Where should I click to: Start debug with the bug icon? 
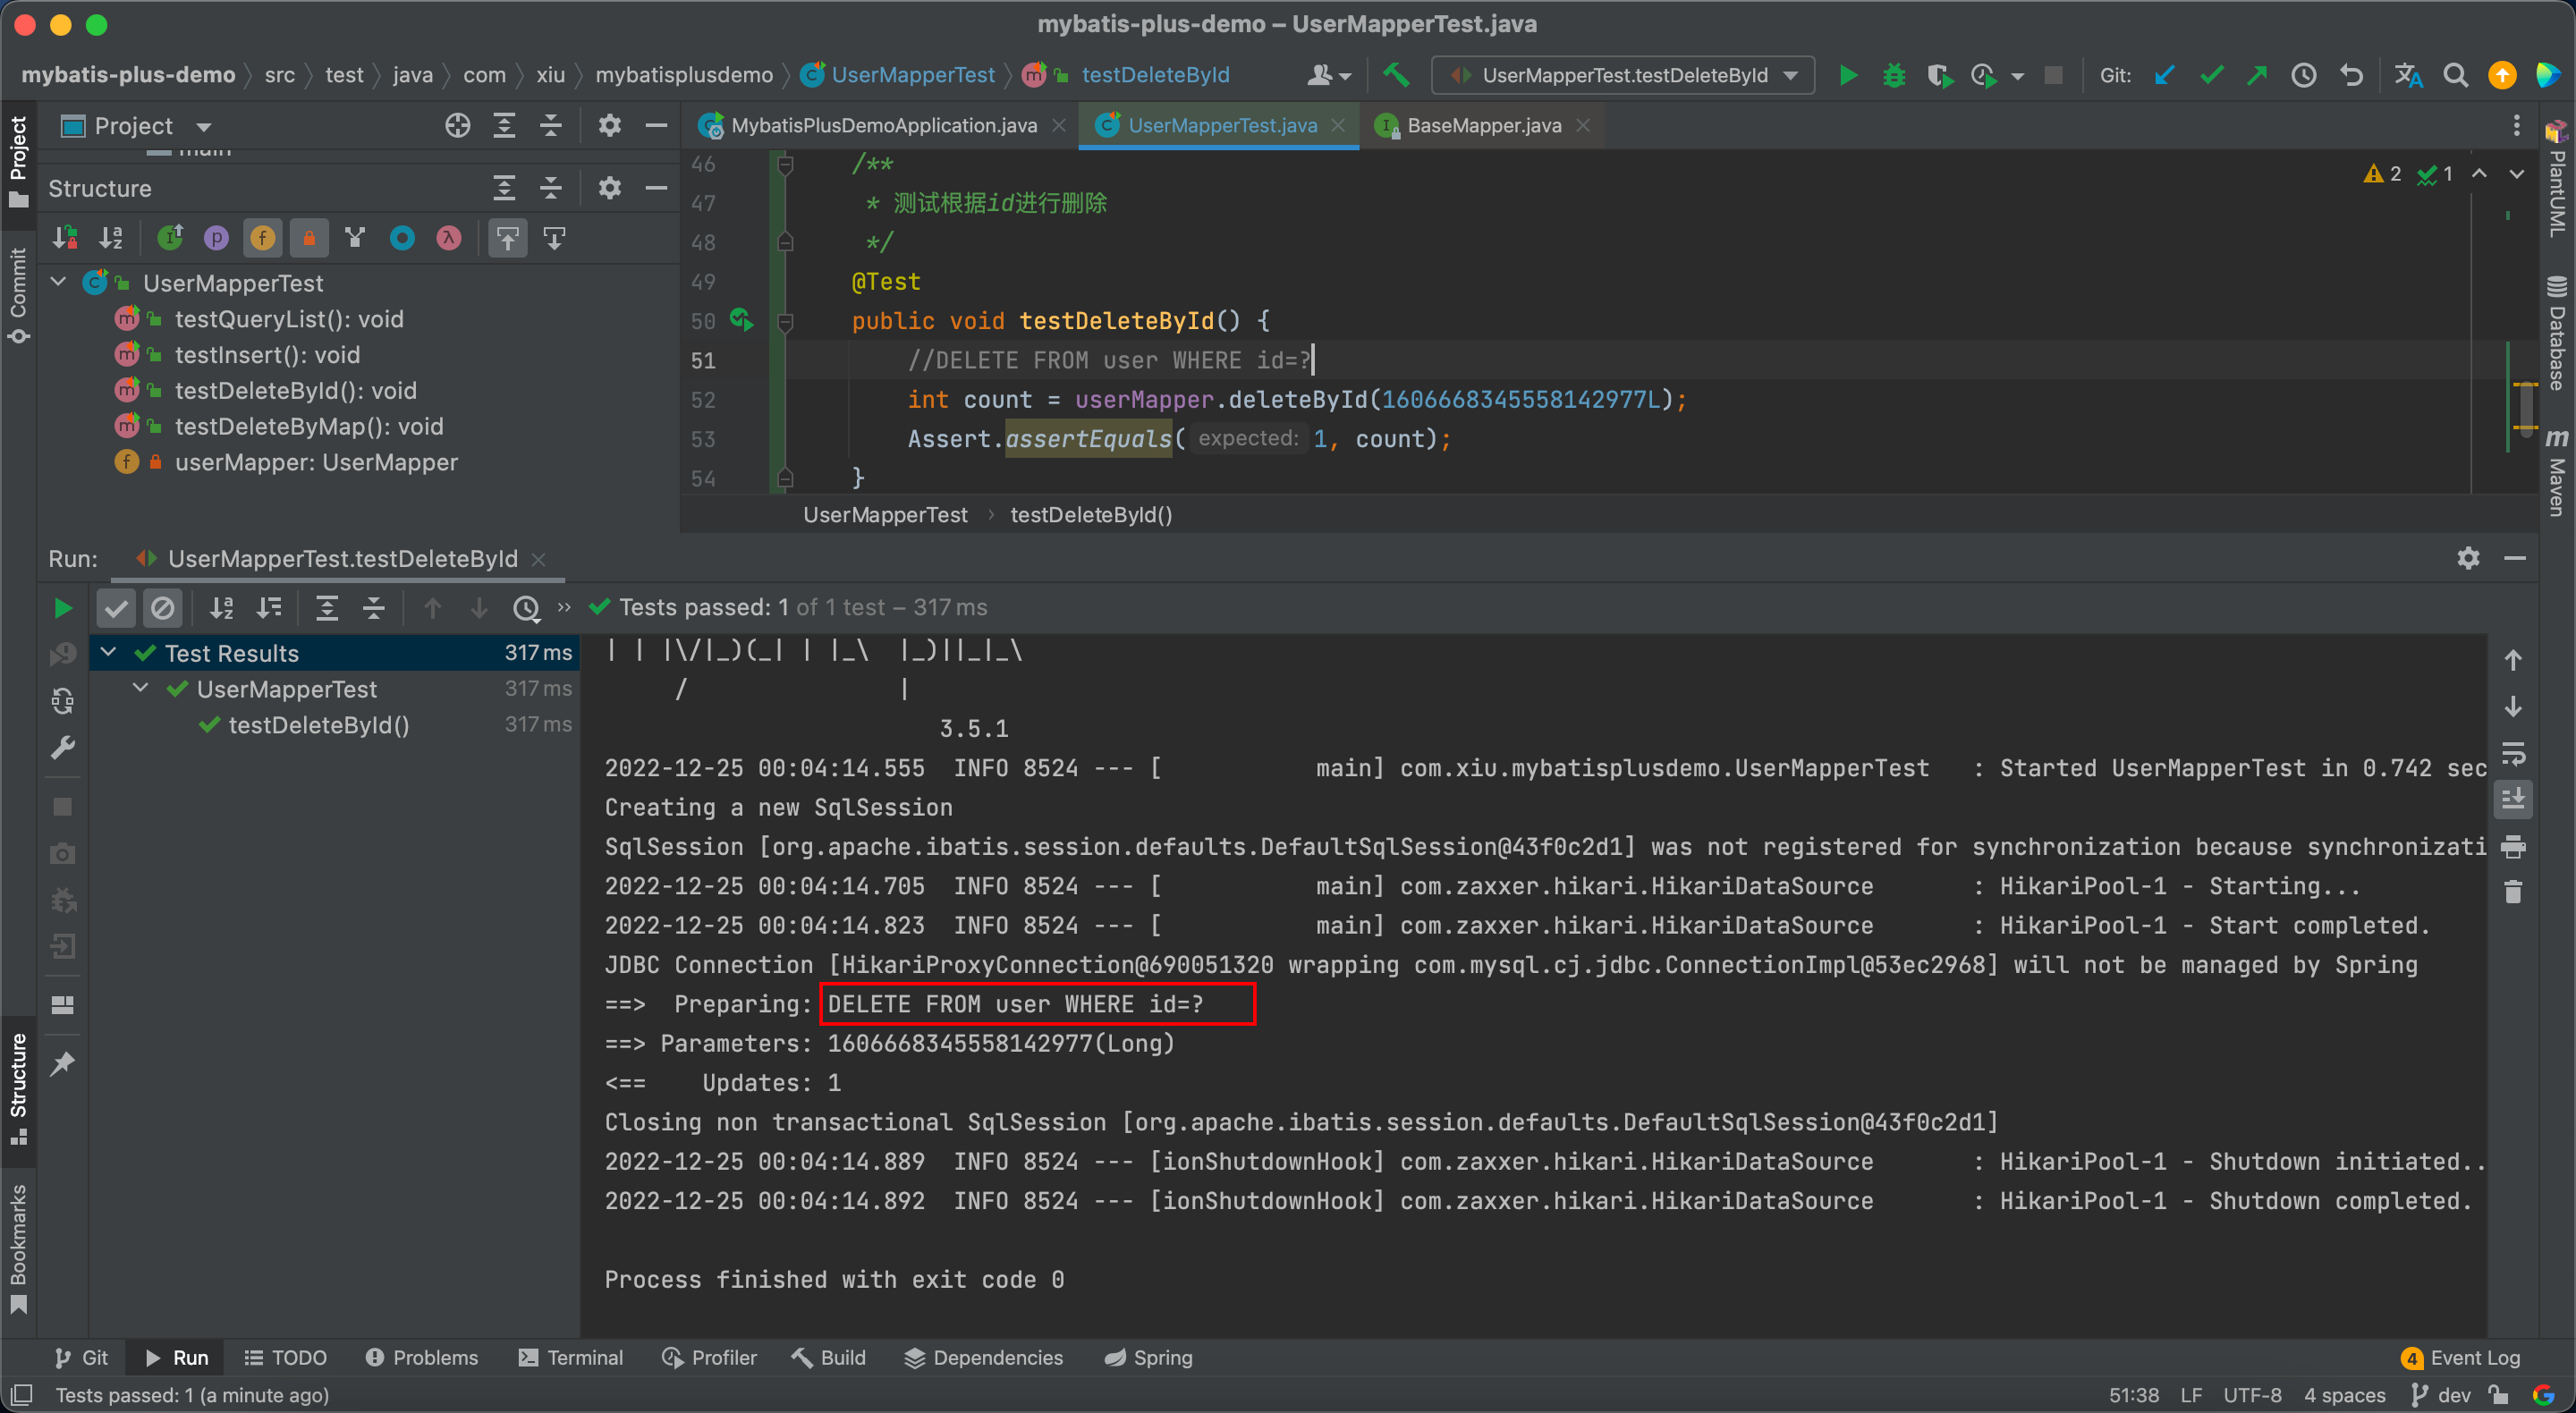click(1893, 75)
